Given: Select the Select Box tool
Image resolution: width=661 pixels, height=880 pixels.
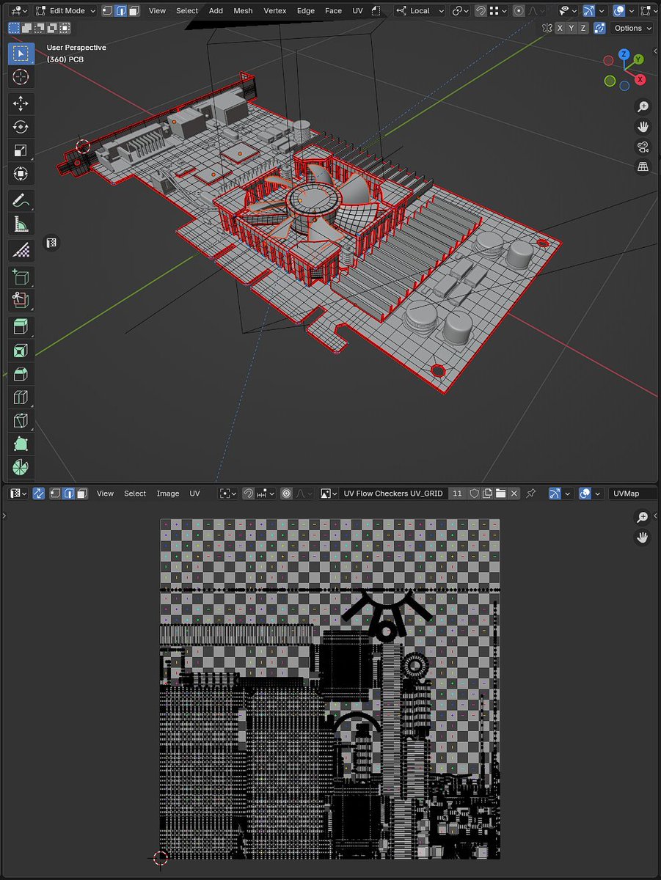Looking at the screenshot, I should click(x=21, y=53).
